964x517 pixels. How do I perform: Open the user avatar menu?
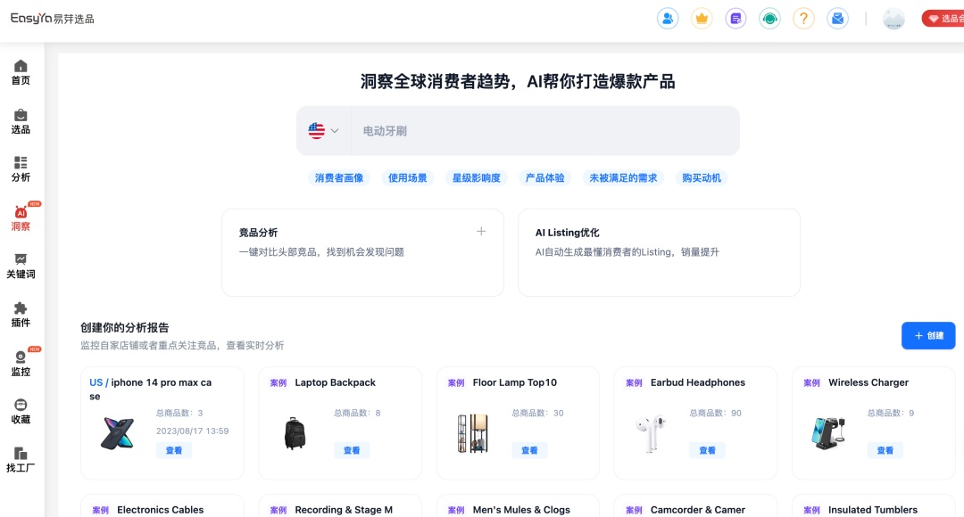coord(893,19)
